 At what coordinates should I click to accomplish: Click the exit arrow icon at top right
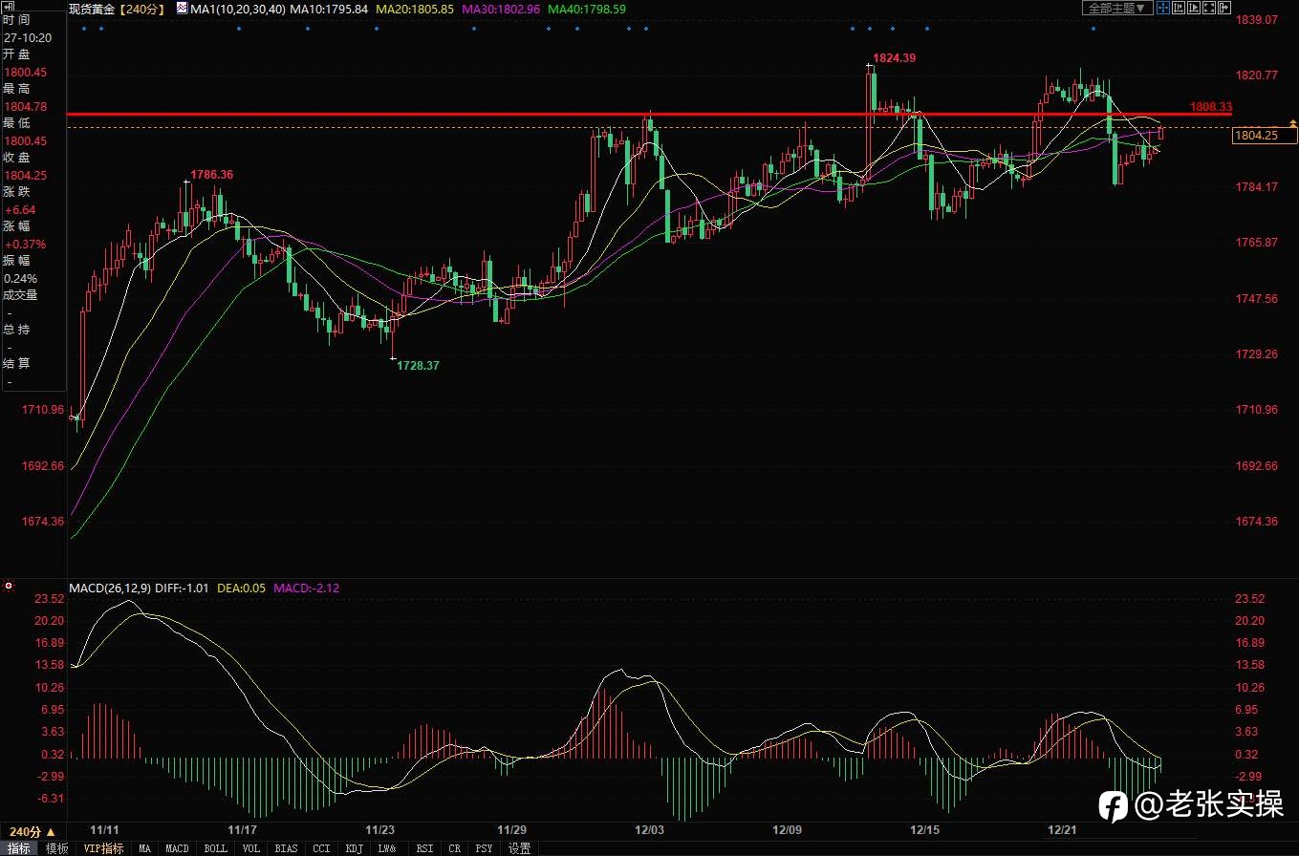1224,9
